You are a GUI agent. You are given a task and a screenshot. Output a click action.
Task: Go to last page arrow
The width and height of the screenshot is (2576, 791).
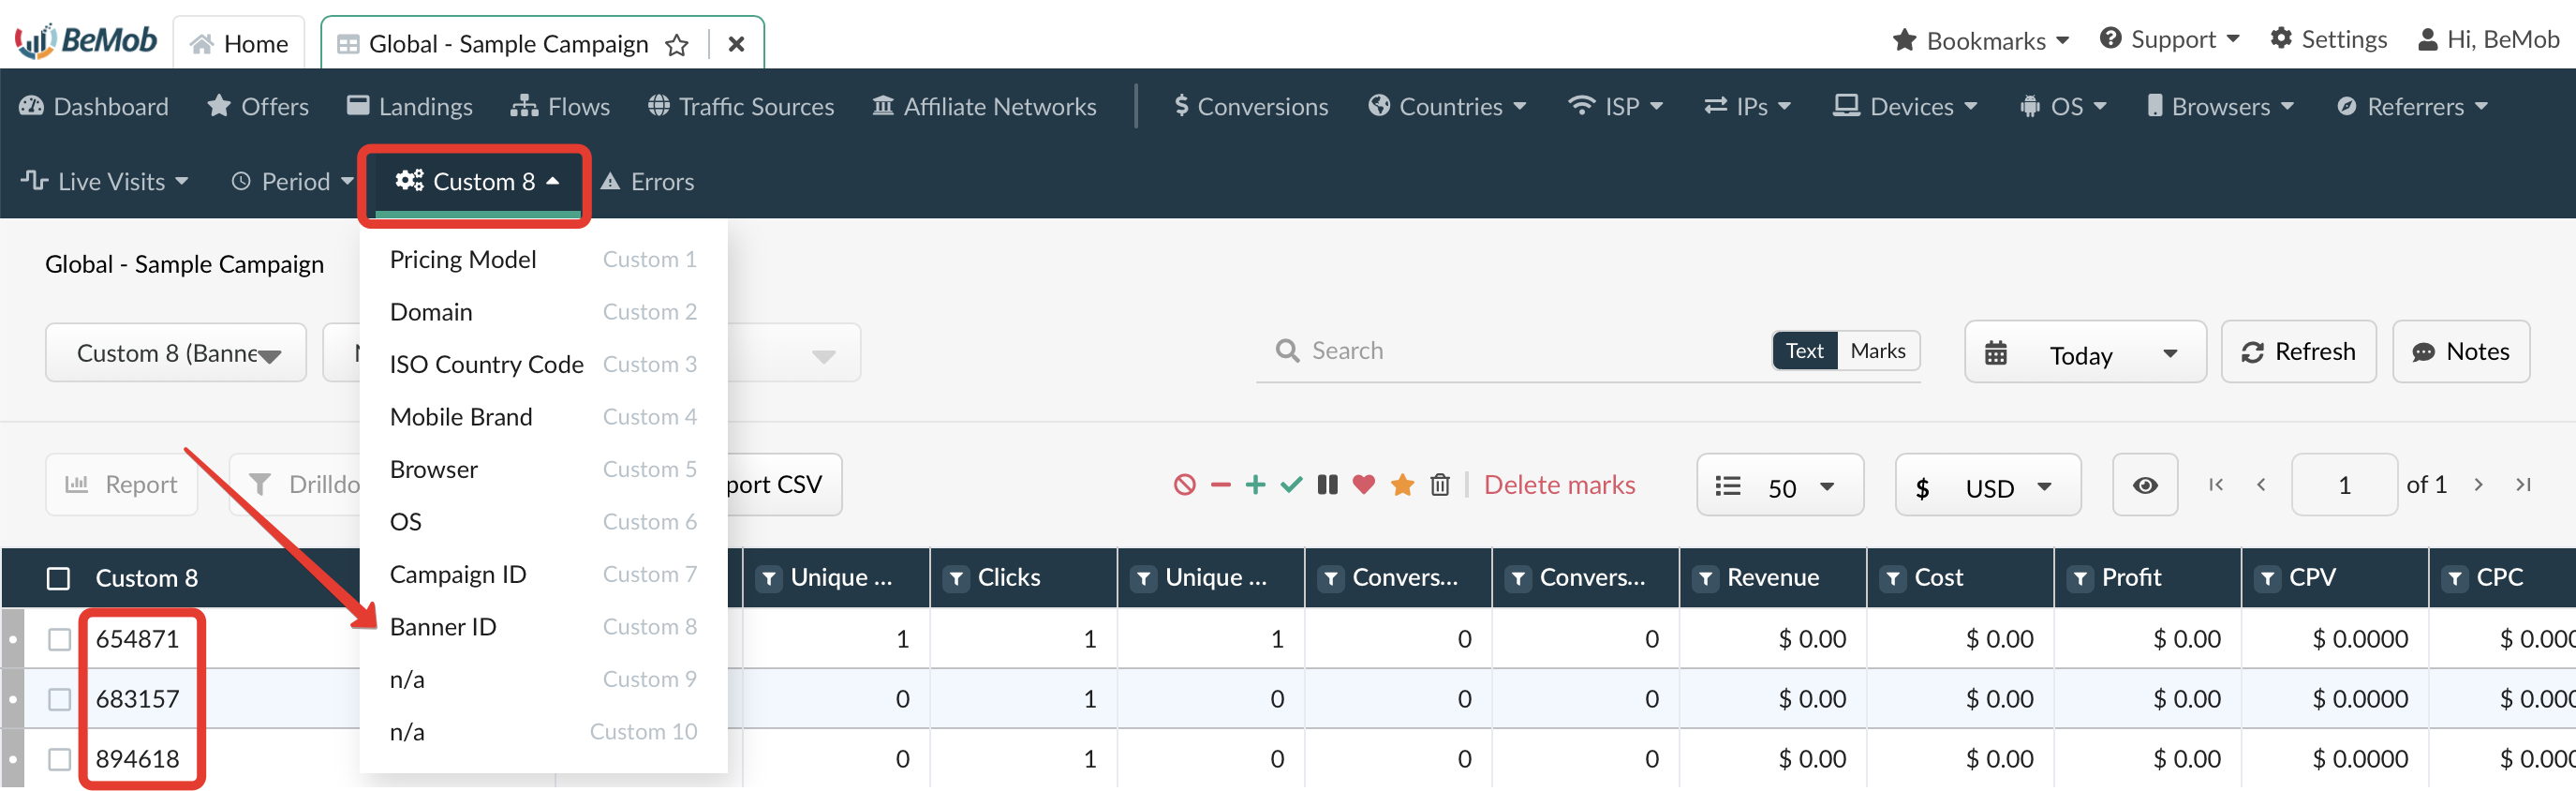(x=2522, y=485)
